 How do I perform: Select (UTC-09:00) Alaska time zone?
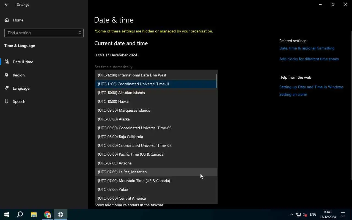tap(114, 119)
